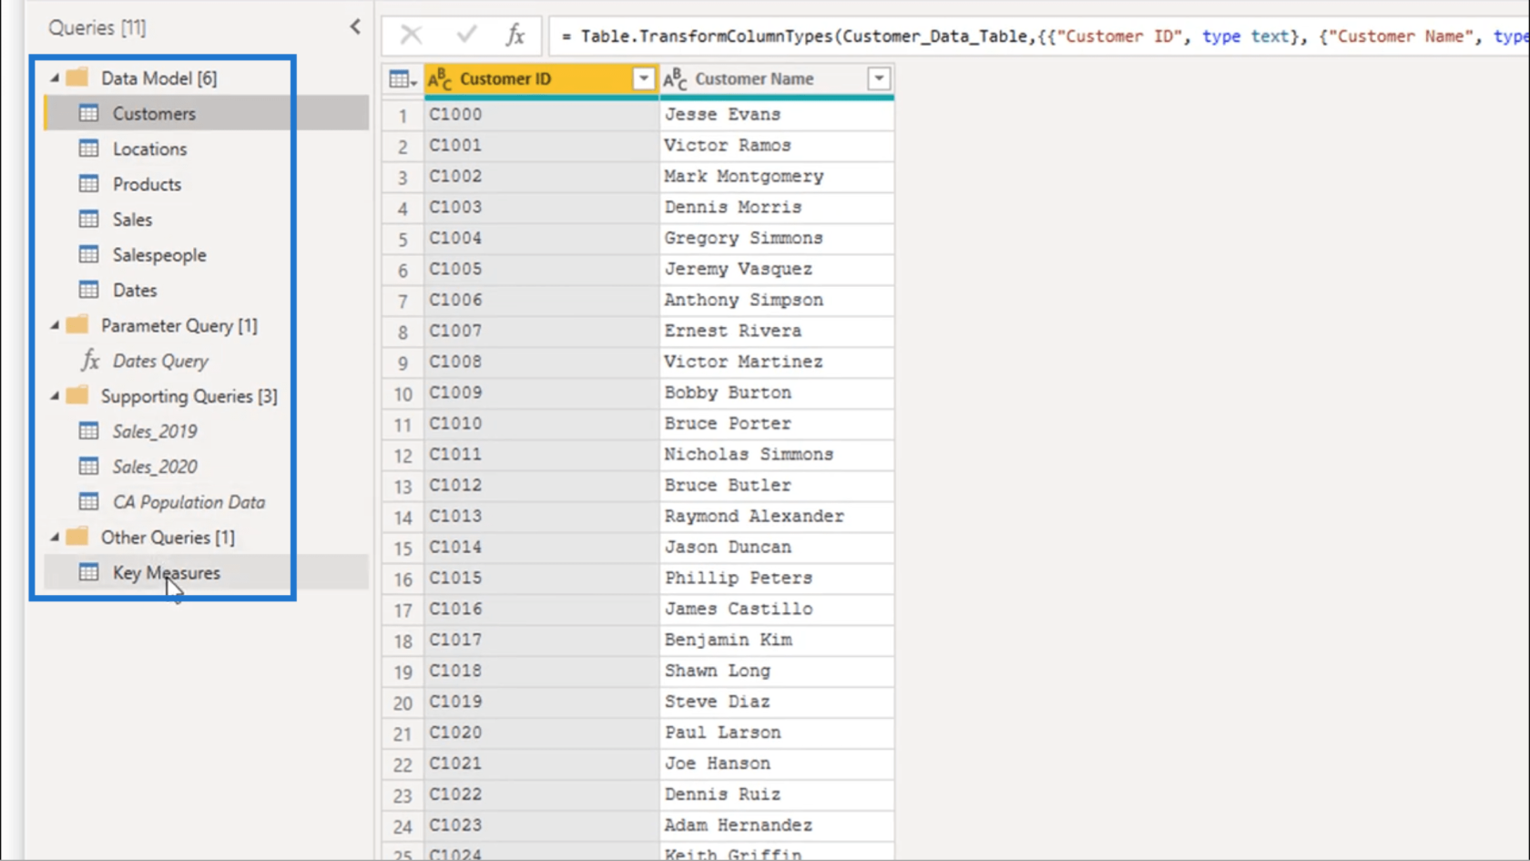
Task: Click the cell with Raymond Alexander
Action: 776,517
